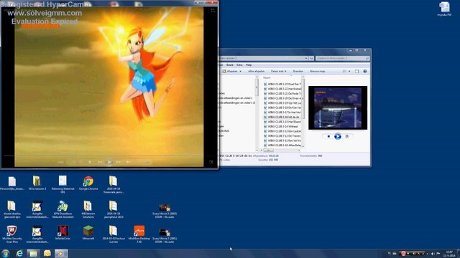The image size is (460, 258).
Task: Select the desktop file in top-right corner
Action: [x=444, y=9]
